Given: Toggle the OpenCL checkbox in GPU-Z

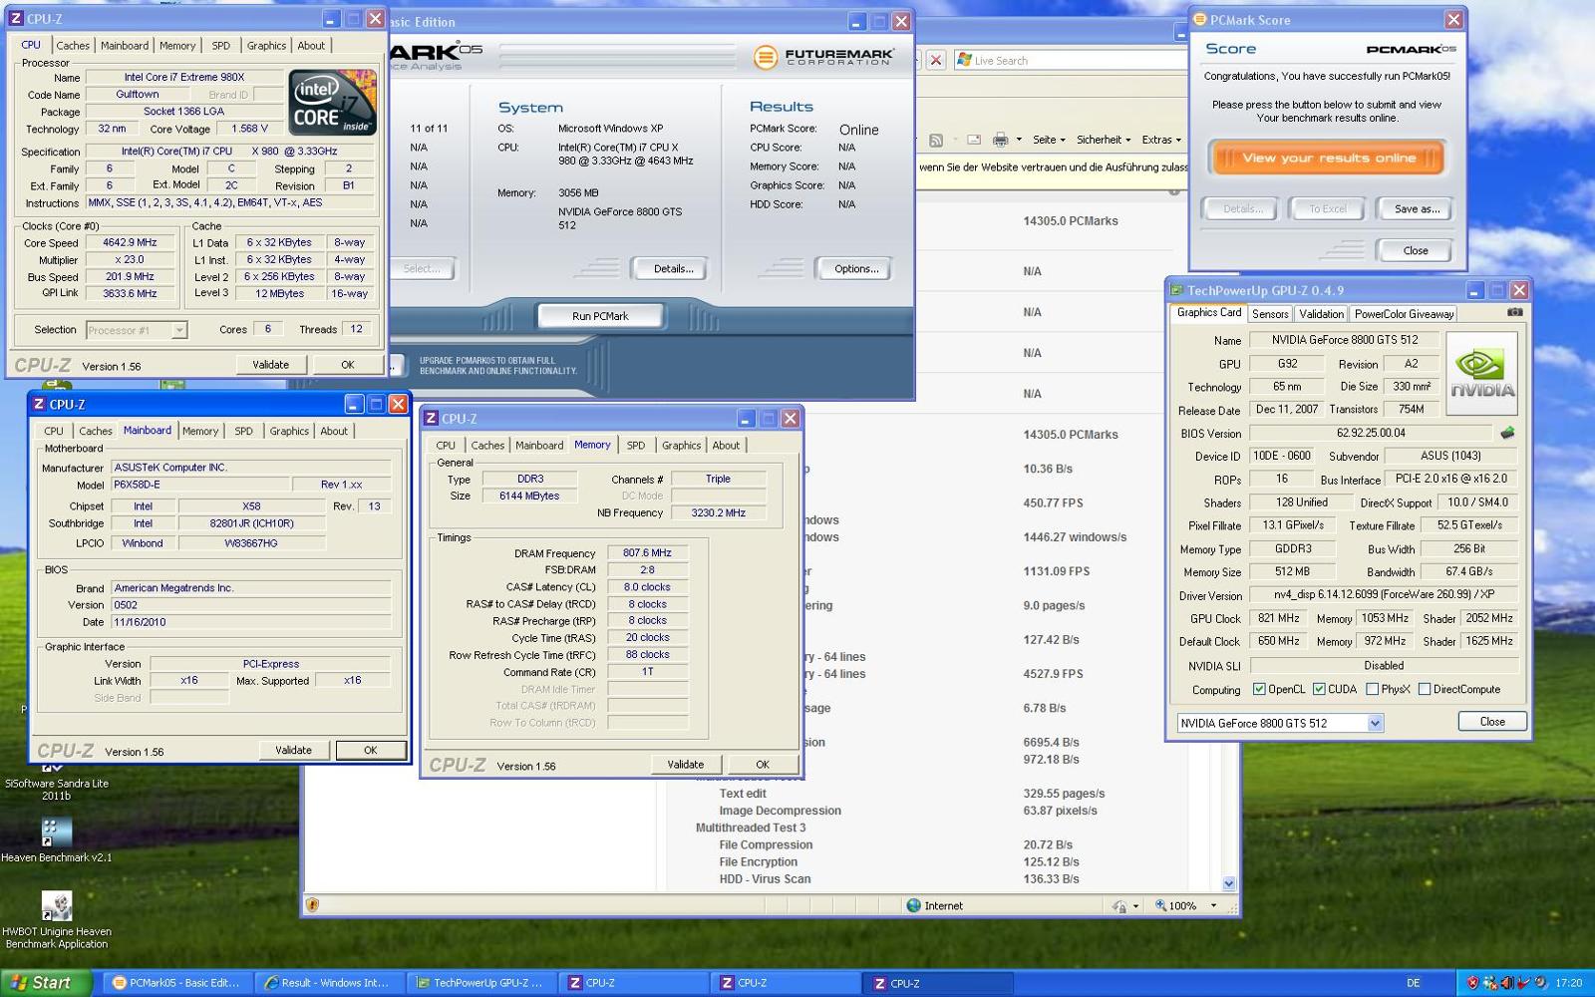Looking at the screenshot, I should [1259, 689].
